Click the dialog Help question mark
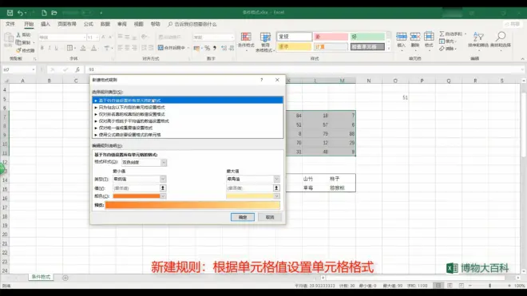The height and width of the screenshot is (296, 527). pos(261,80)
